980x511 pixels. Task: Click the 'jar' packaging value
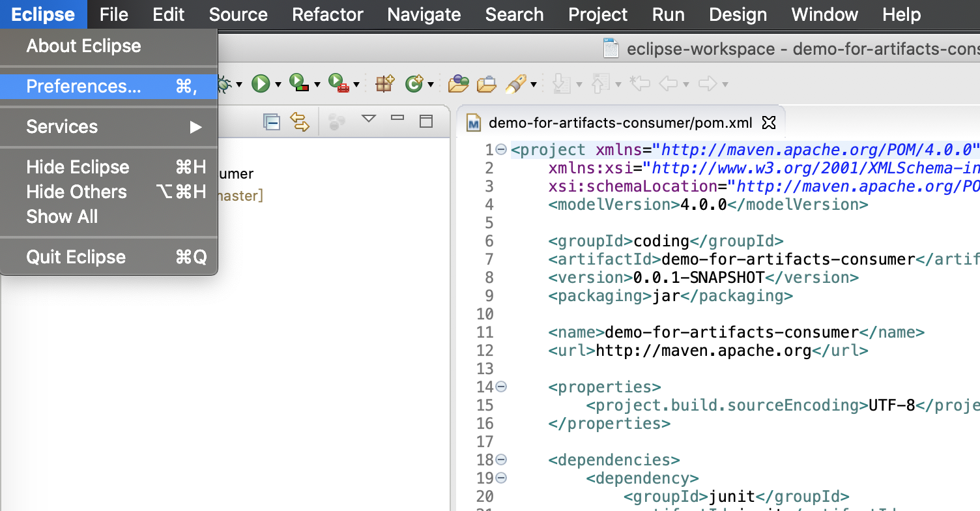(667, 296)
